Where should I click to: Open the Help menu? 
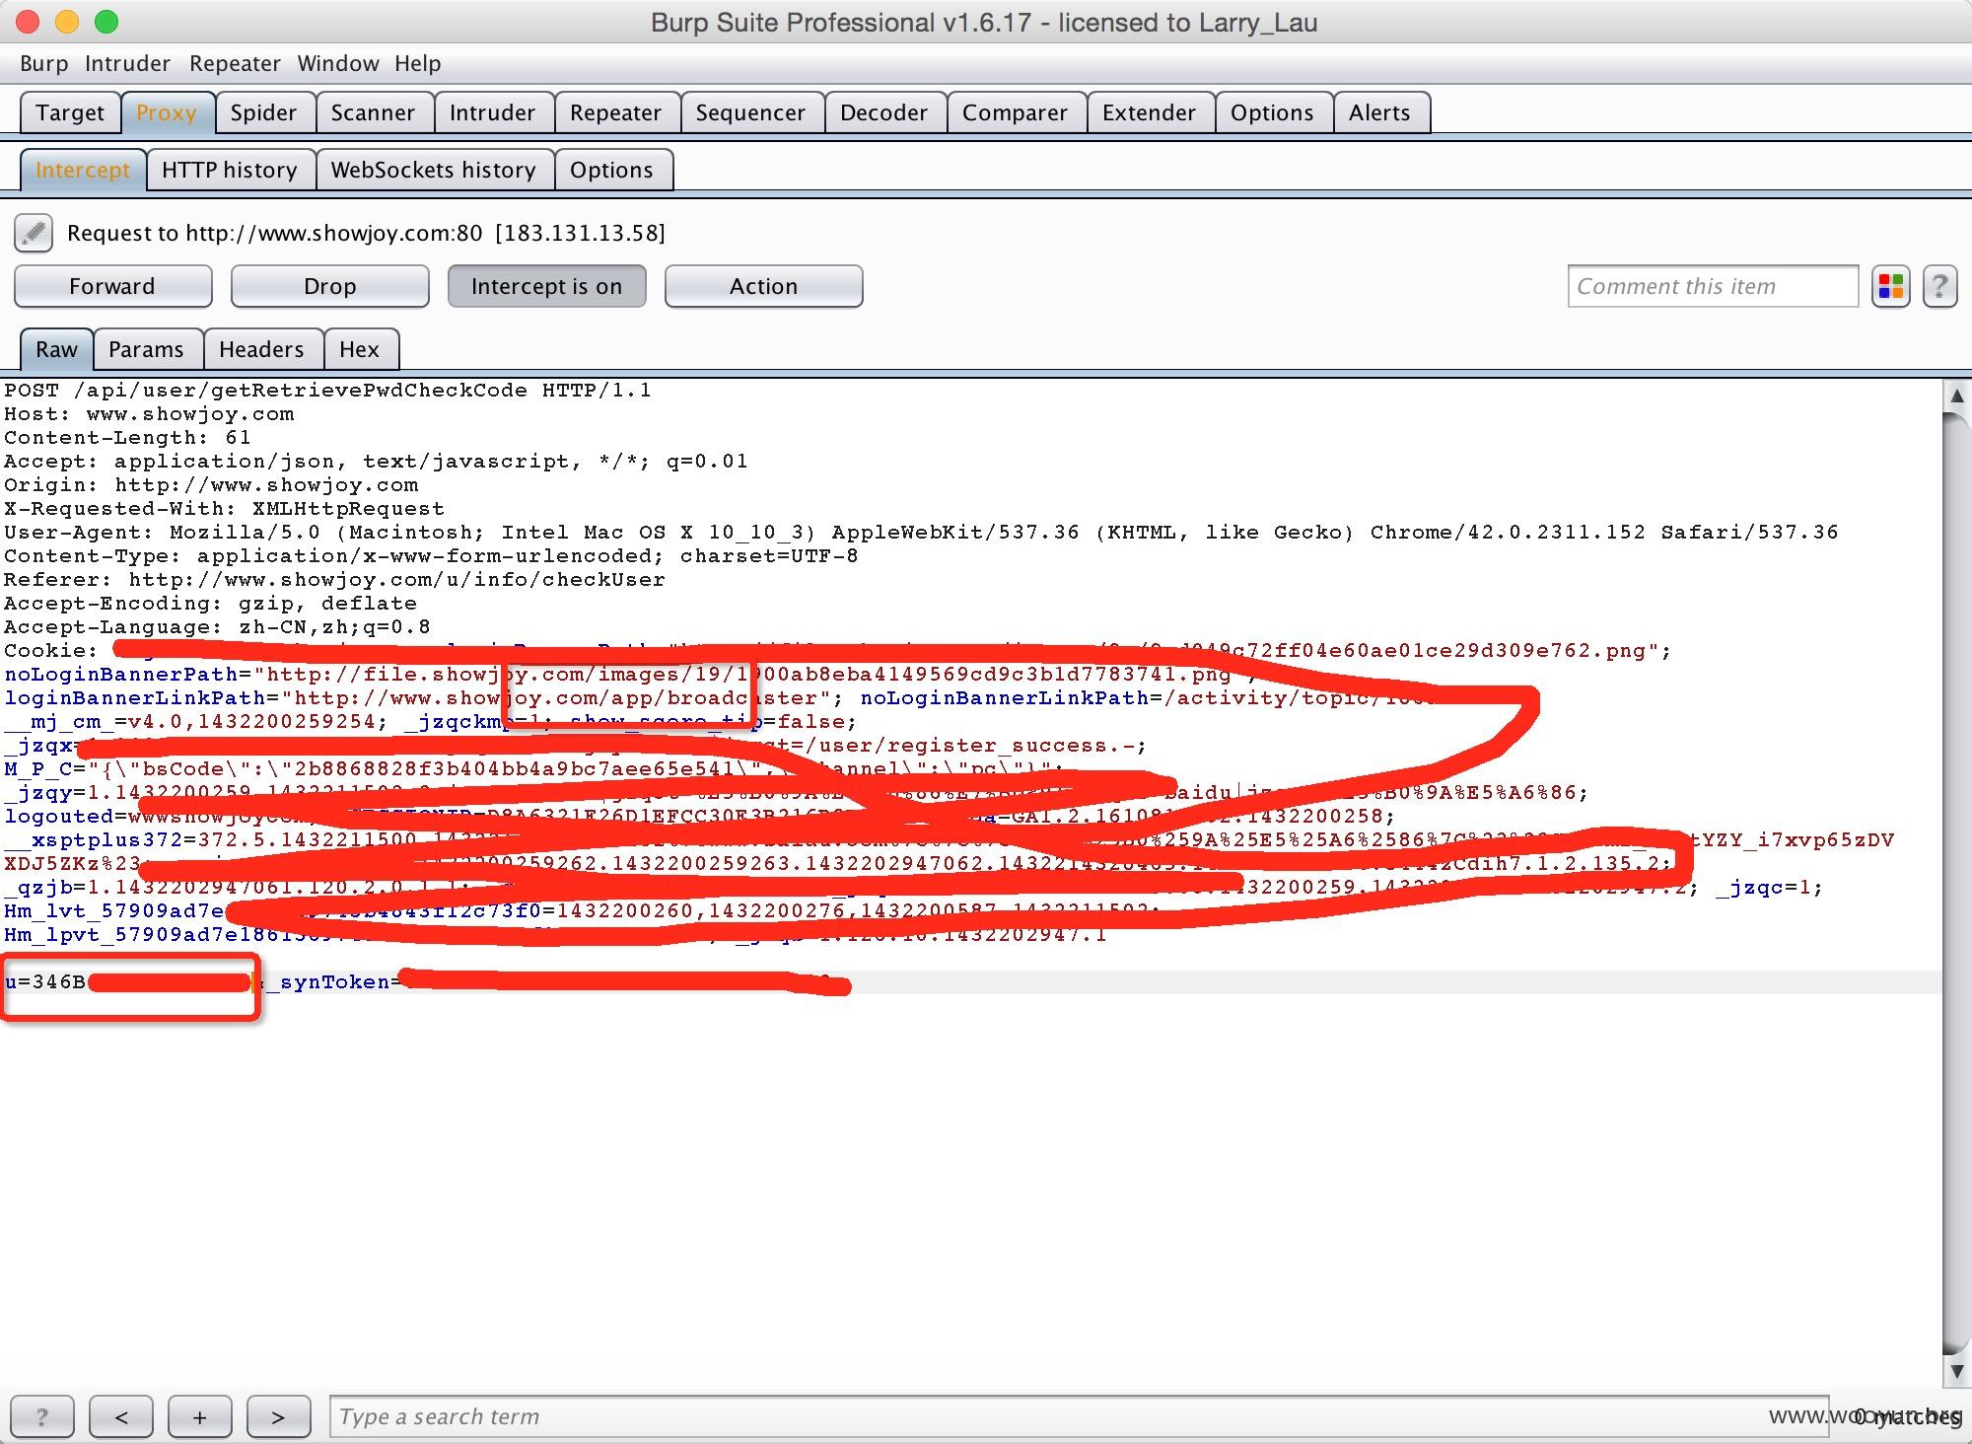[x=418, y=64]
